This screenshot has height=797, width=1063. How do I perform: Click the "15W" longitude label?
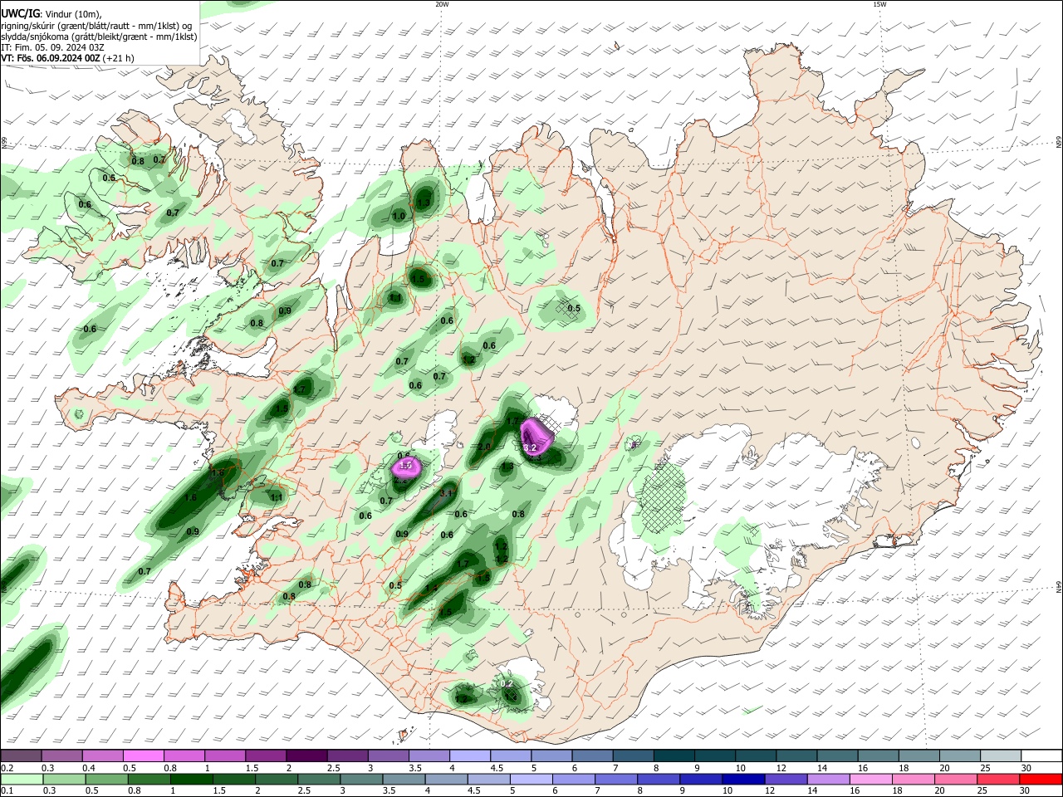point(879,4)
